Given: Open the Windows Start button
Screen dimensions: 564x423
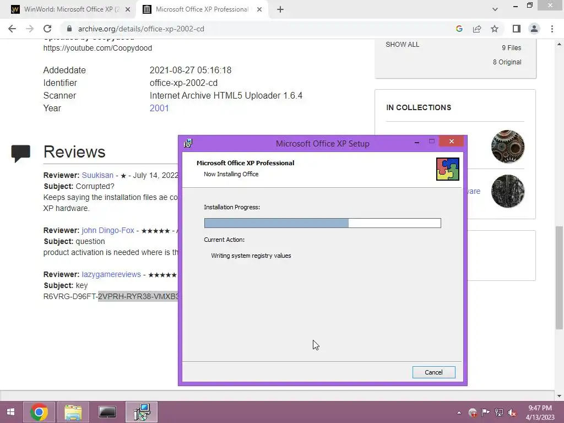Looking at the screenshot, I should click(10, 412).
